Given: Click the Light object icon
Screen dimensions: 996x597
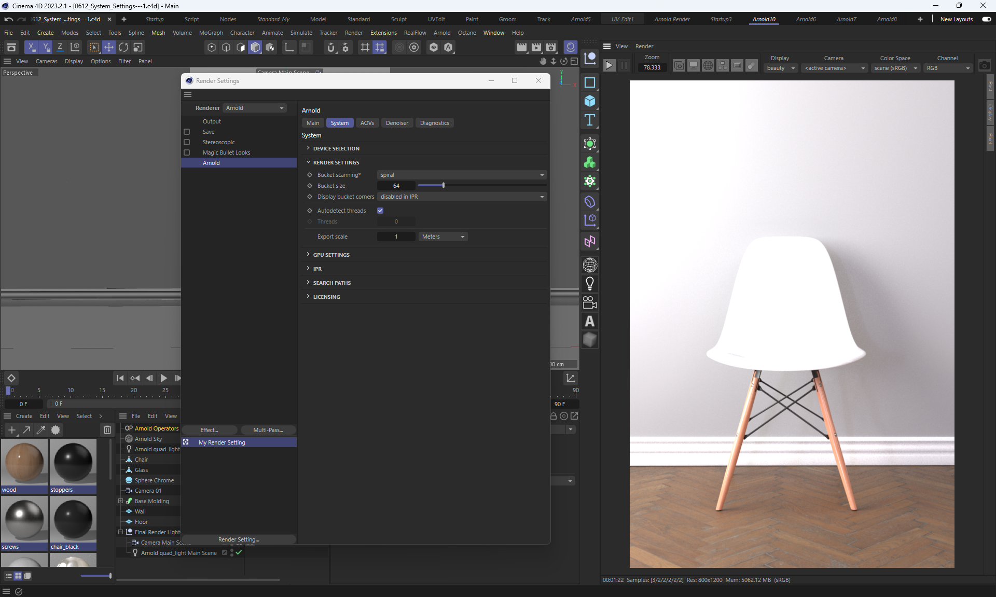Looking at the screenshot, I should [590, 284].
